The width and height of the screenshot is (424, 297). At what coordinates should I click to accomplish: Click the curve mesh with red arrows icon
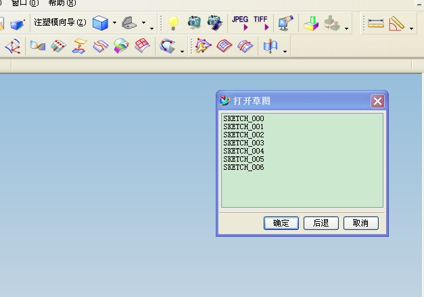click(x=13, y=46)
